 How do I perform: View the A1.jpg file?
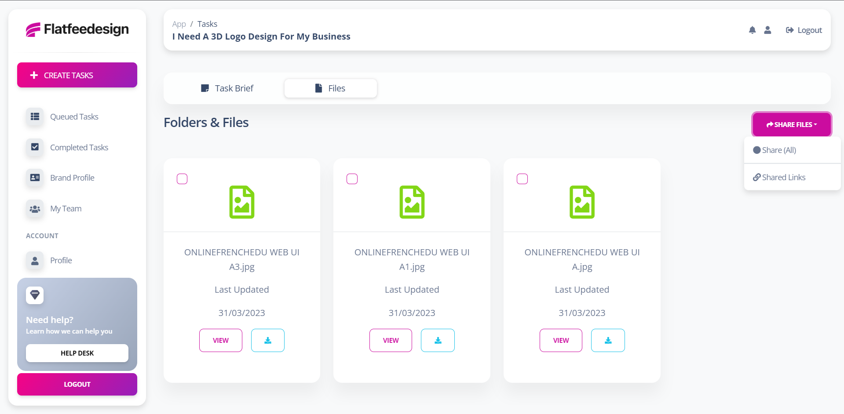(391, 341)
